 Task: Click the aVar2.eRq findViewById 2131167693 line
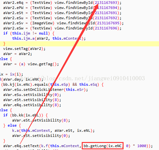click(x=62, y=3)
